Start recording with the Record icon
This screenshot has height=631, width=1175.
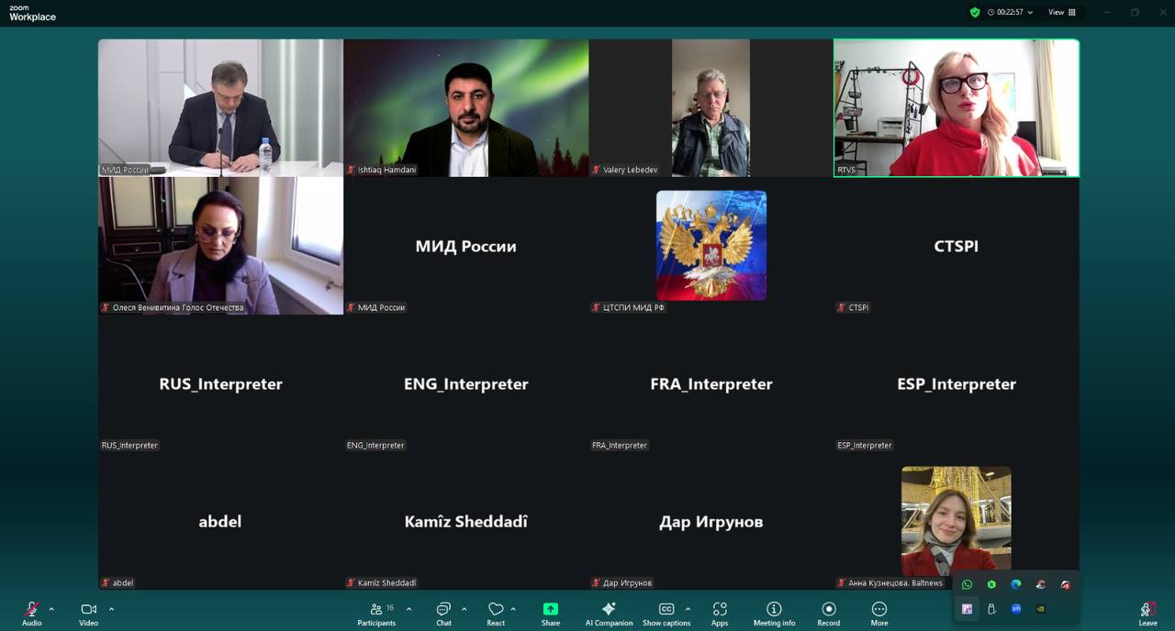pos(828,610)
